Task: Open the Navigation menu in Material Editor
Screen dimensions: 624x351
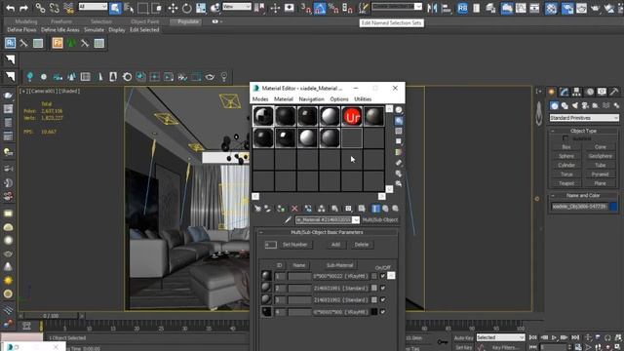Action: click(x=311, y=99)
